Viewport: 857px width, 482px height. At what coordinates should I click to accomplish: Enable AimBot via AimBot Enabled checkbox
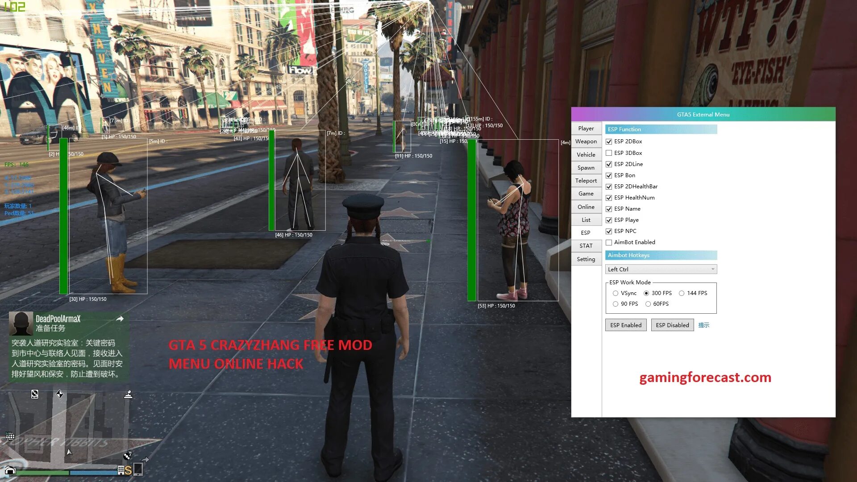(x=609, y=242)
